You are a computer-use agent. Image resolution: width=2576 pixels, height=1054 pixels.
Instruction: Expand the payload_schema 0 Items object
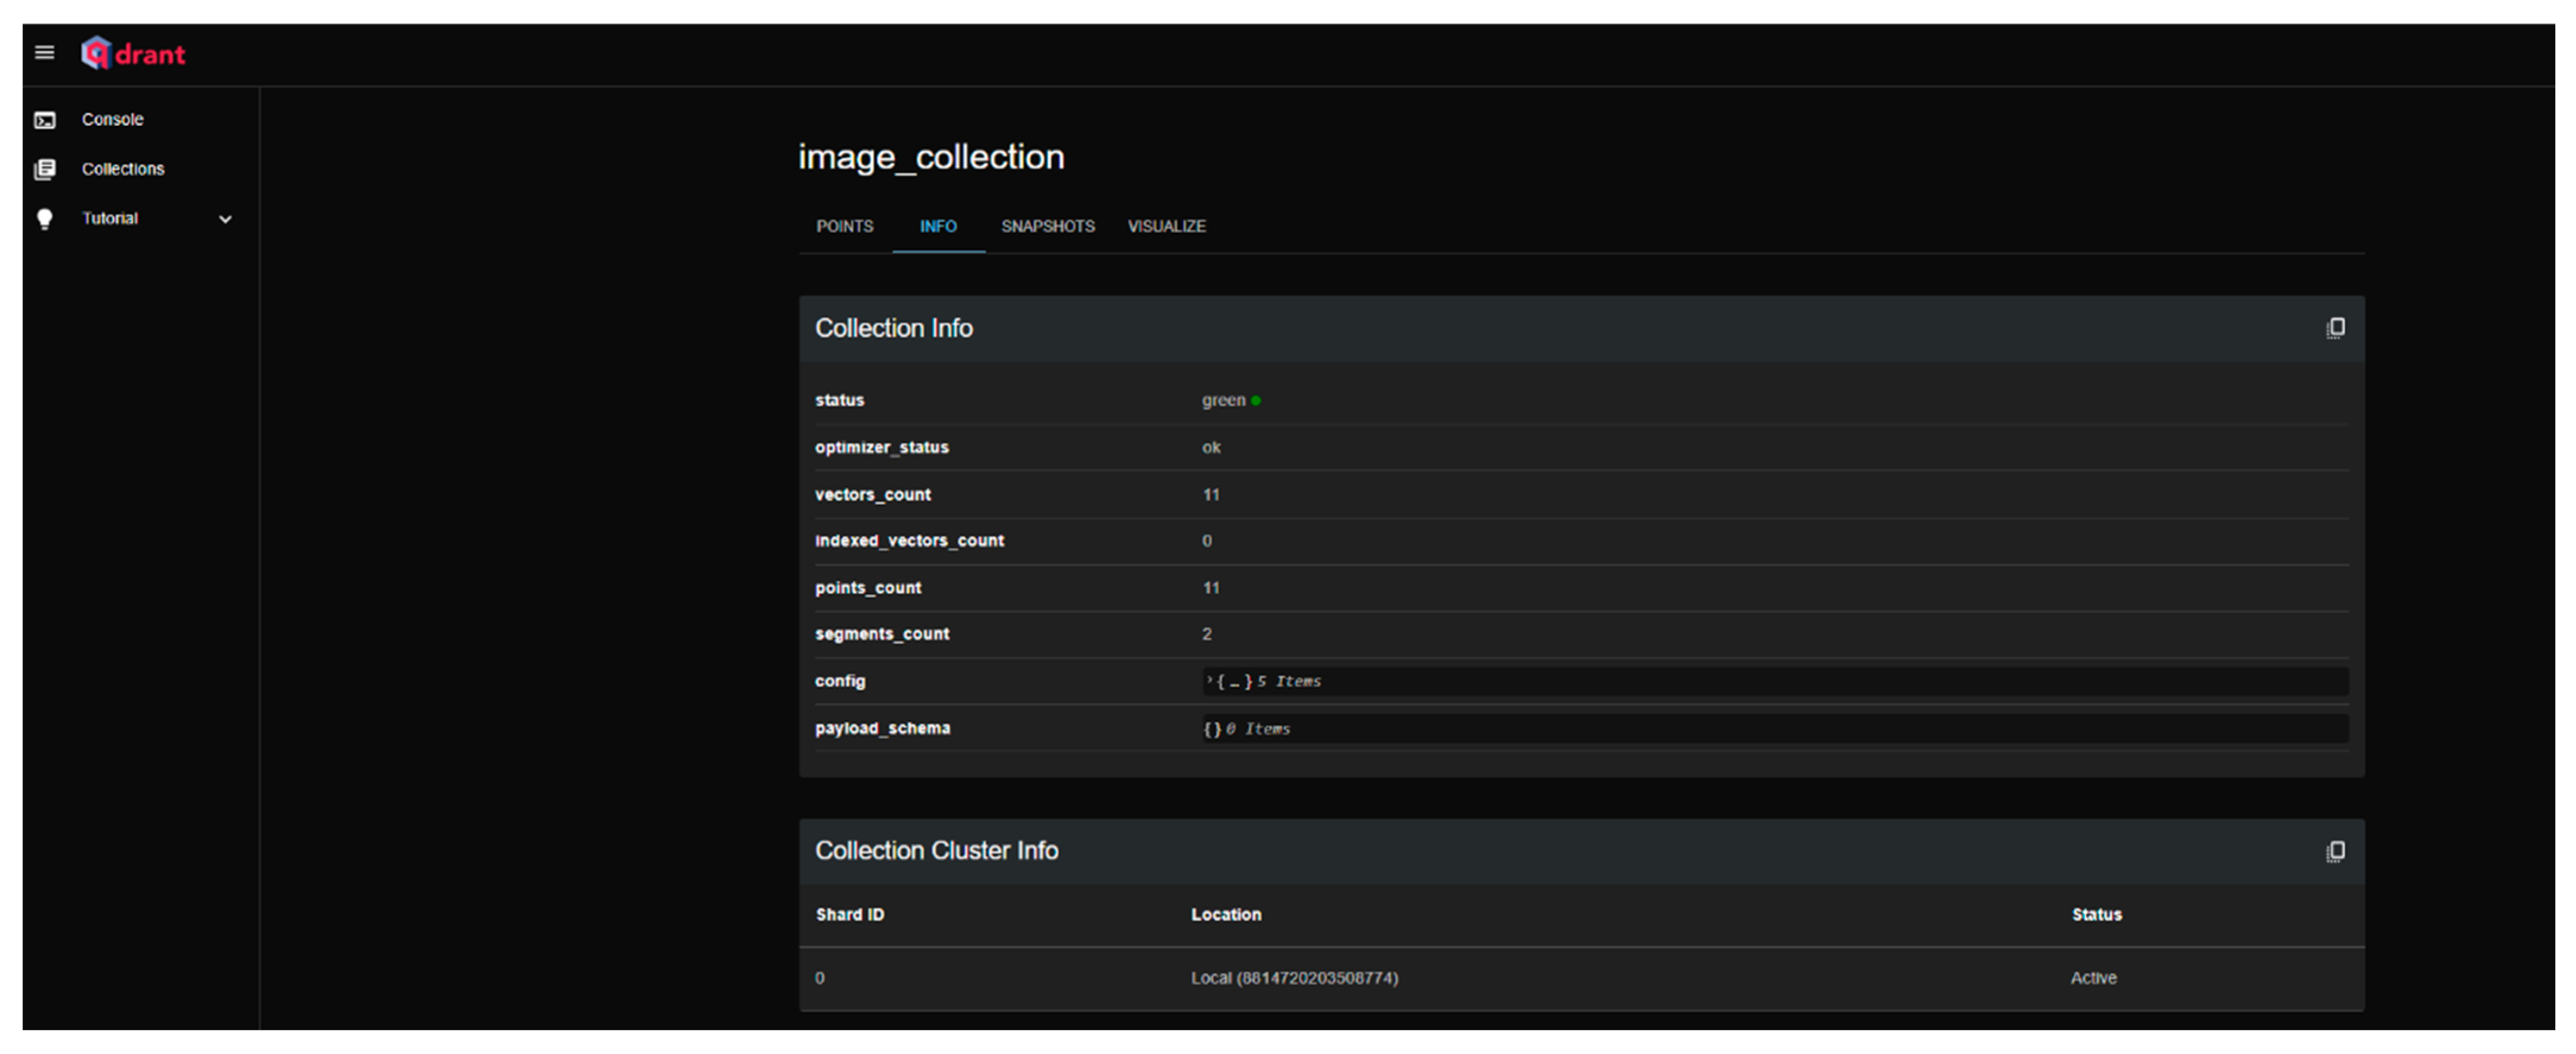point(1246,729)
